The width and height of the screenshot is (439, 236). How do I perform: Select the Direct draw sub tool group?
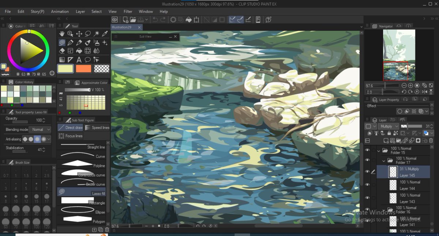[x=71, y=127]
